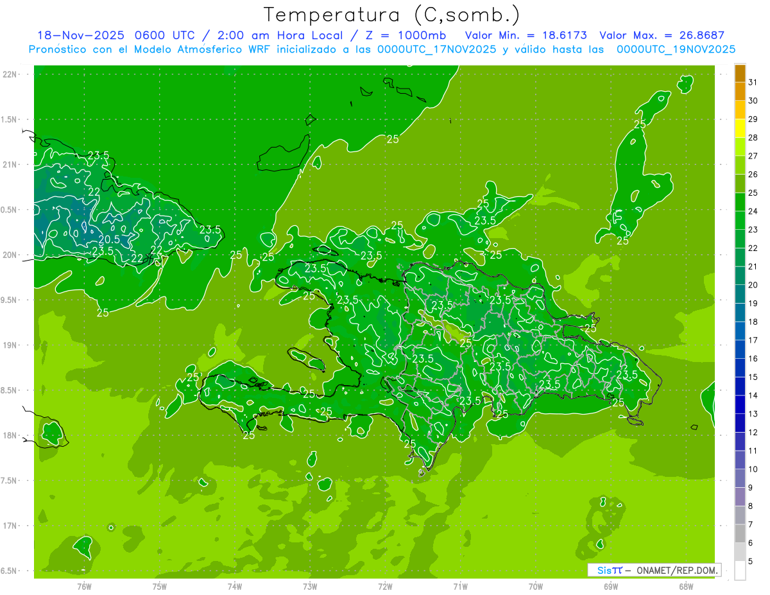Click the "15" value on the color scale
This screenshot has width=770, height=595.
(x=753, y=377)
